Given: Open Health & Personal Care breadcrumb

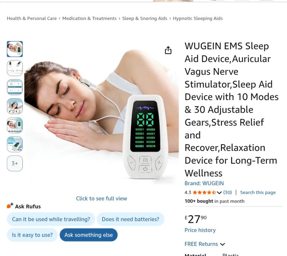Looking at the screenshot, I should coord(32,19).
